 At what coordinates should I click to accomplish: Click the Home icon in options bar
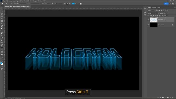[x=2, y=4]
